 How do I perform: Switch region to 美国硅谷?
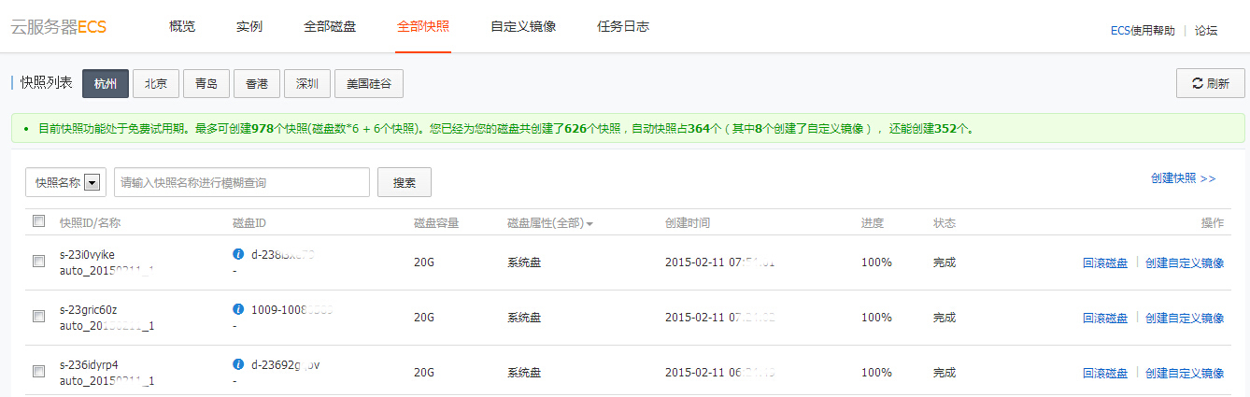click(368, 84)
